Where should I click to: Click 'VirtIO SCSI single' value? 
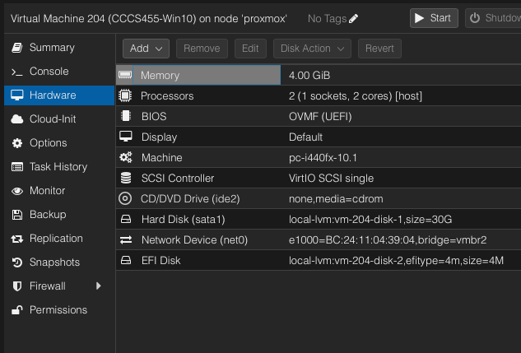(331, 179)
